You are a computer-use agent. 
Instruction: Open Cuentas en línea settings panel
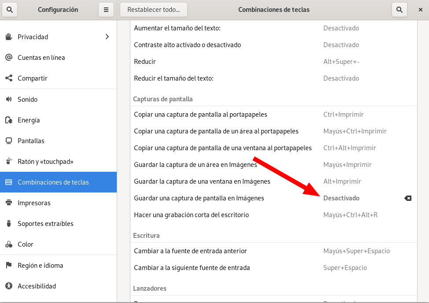click(41, 58)
